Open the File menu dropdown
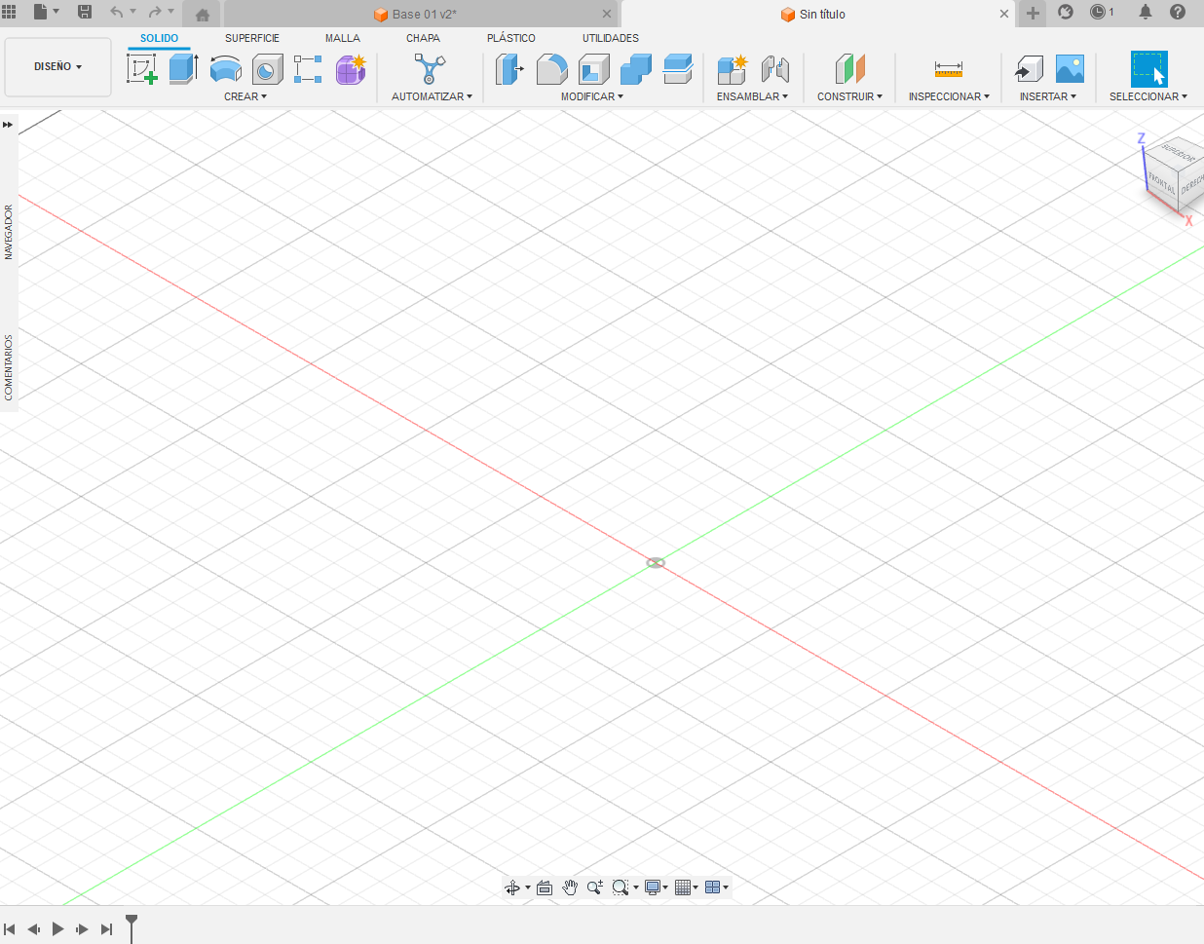The height and width of the screenshot is (944, 1204). pyautogui.click(x=46, y=12)
